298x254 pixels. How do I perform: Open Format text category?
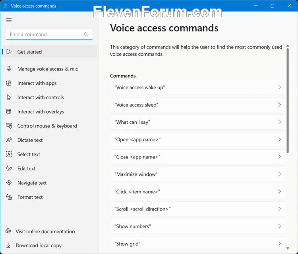click(49, 197)
